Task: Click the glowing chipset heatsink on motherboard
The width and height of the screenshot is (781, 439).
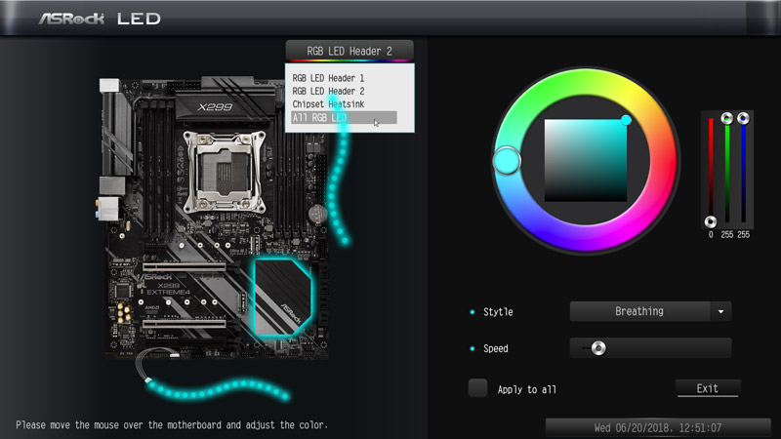Action: [283, 297]
